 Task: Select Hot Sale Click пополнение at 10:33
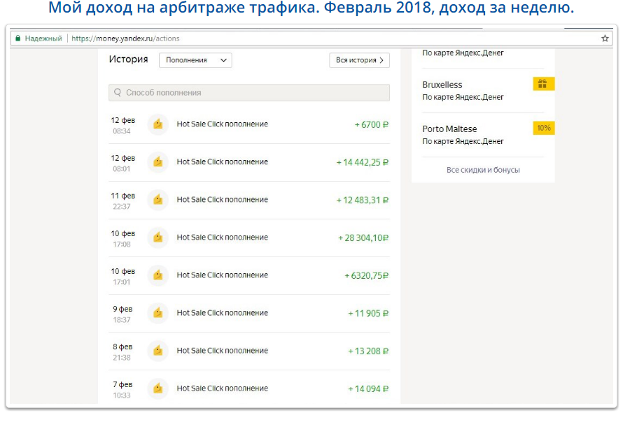(222, 388)
